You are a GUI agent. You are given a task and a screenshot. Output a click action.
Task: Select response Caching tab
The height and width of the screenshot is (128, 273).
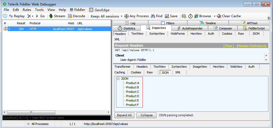pyautogui.click(x=120, y=72)
